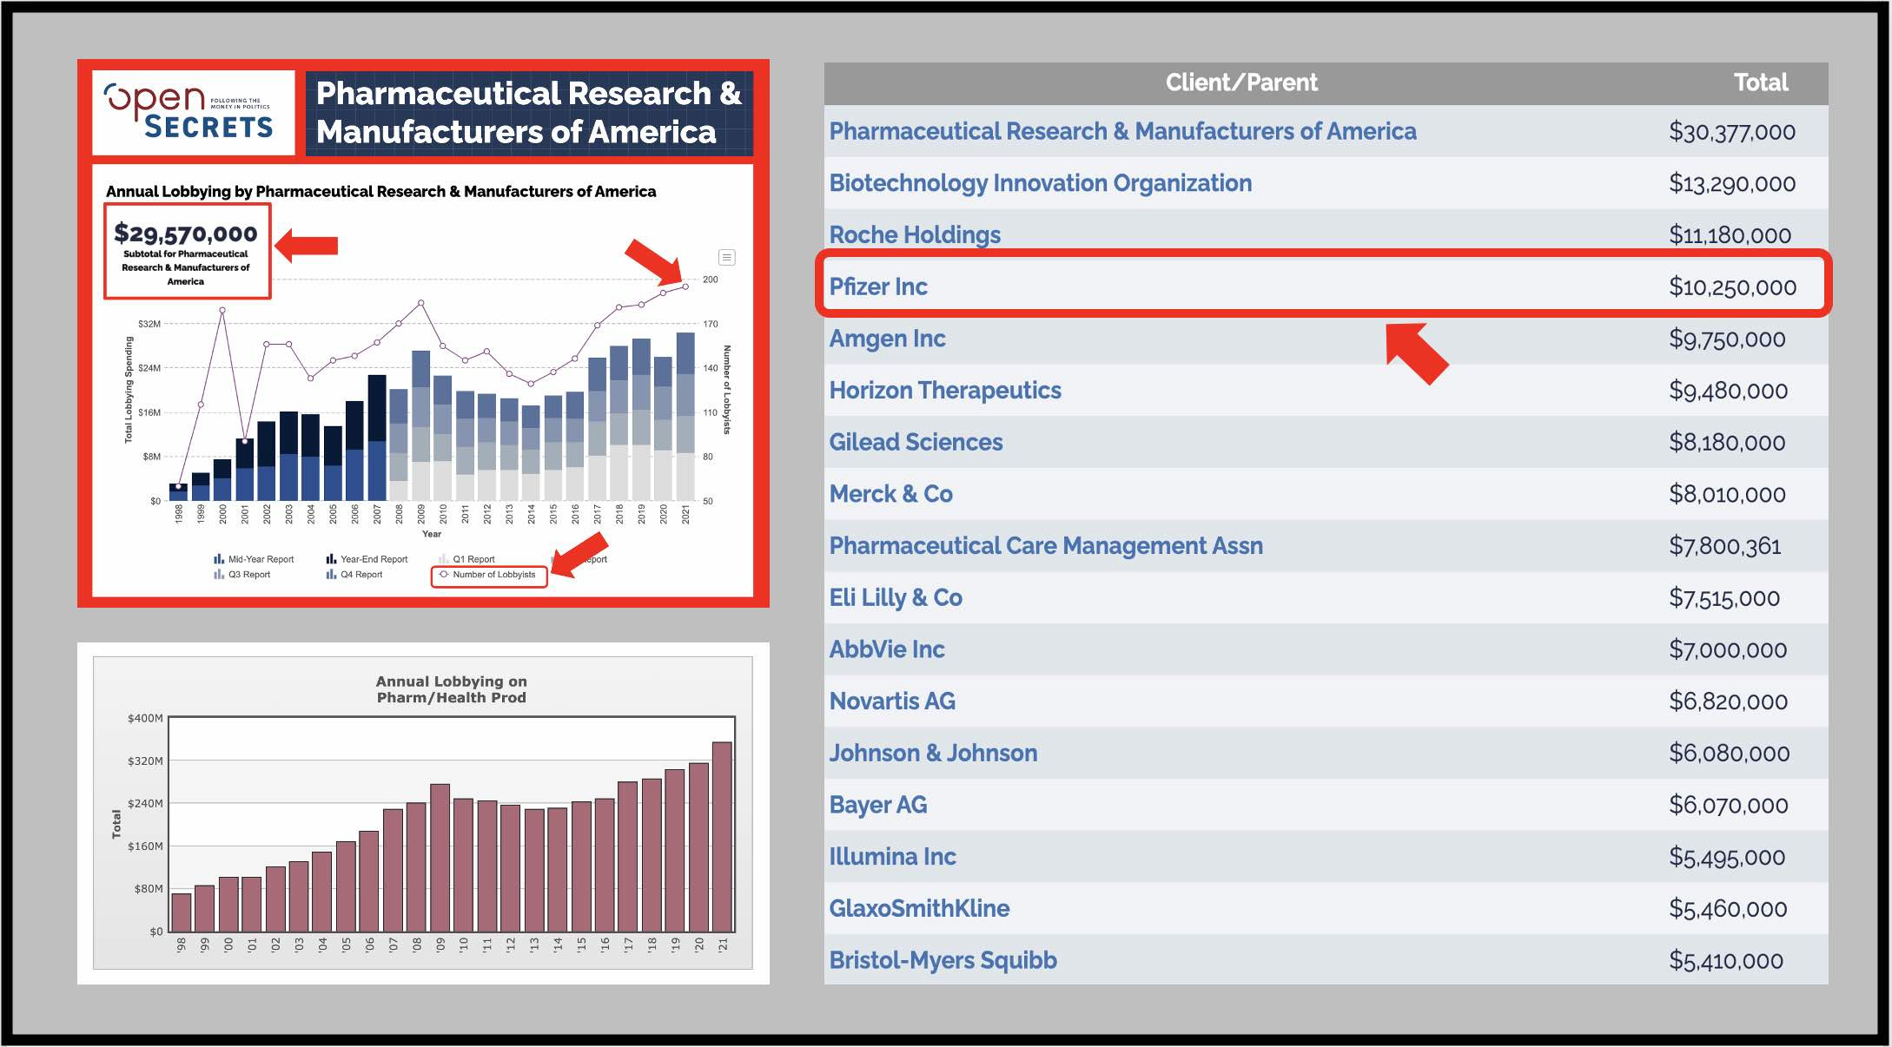Toggle the Number of Lobbyists legend entry

(487, 575)
